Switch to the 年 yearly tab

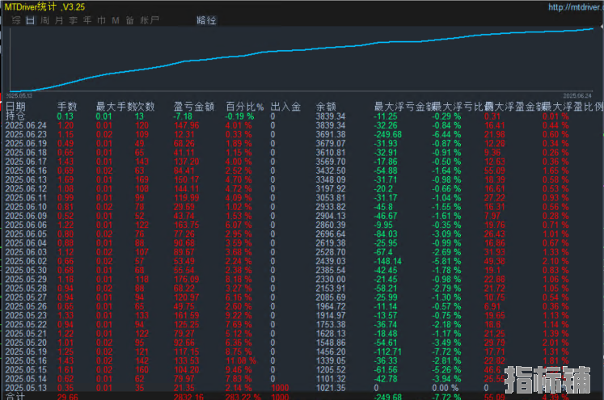click(87, 20)
